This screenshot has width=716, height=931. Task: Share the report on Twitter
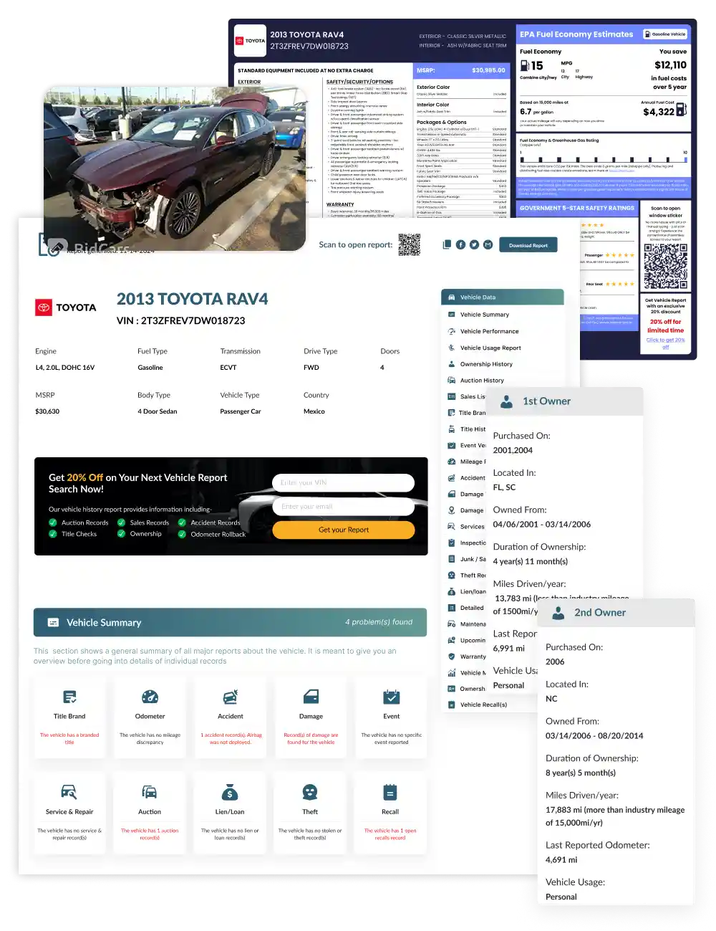[x=474, y=244]
